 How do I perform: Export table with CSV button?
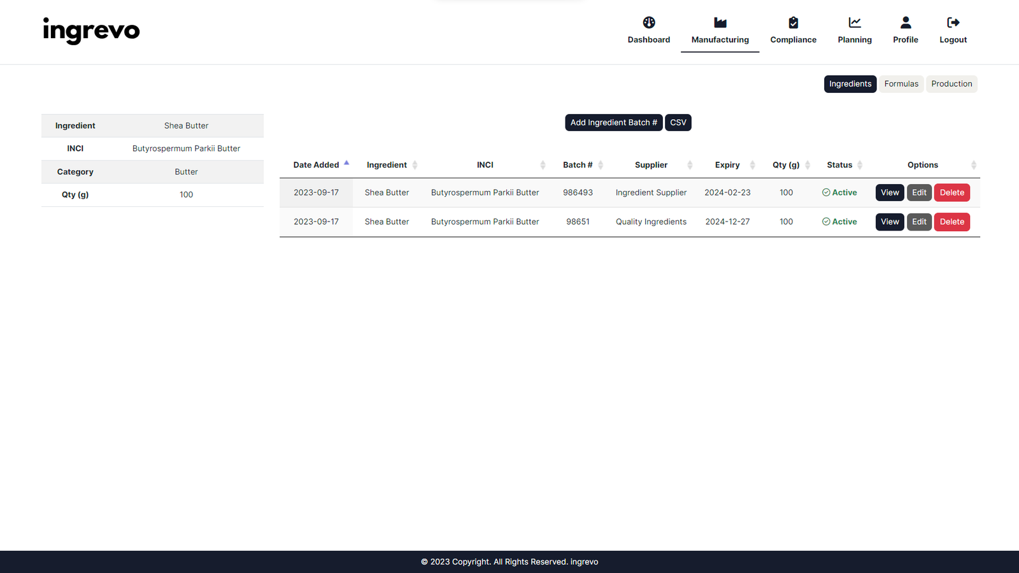(678, 122)
